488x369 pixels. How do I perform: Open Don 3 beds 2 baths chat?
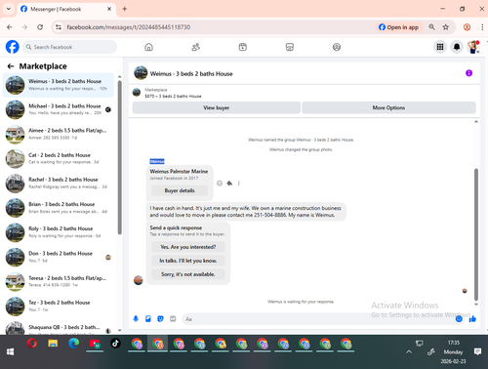(x=59, y=257)
